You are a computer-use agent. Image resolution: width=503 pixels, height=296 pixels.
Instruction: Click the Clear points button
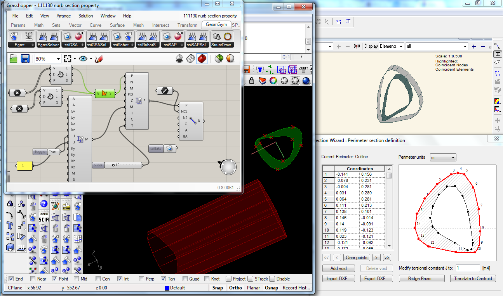coord(357,258)
